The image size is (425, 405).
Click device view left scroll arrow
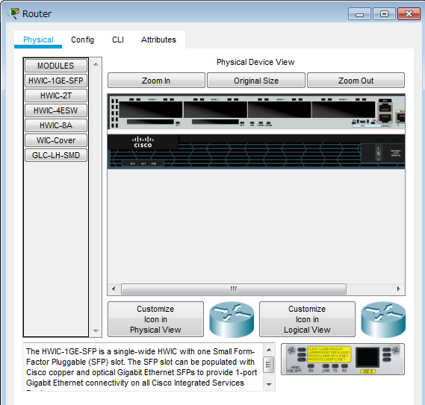tap(114, 289)
